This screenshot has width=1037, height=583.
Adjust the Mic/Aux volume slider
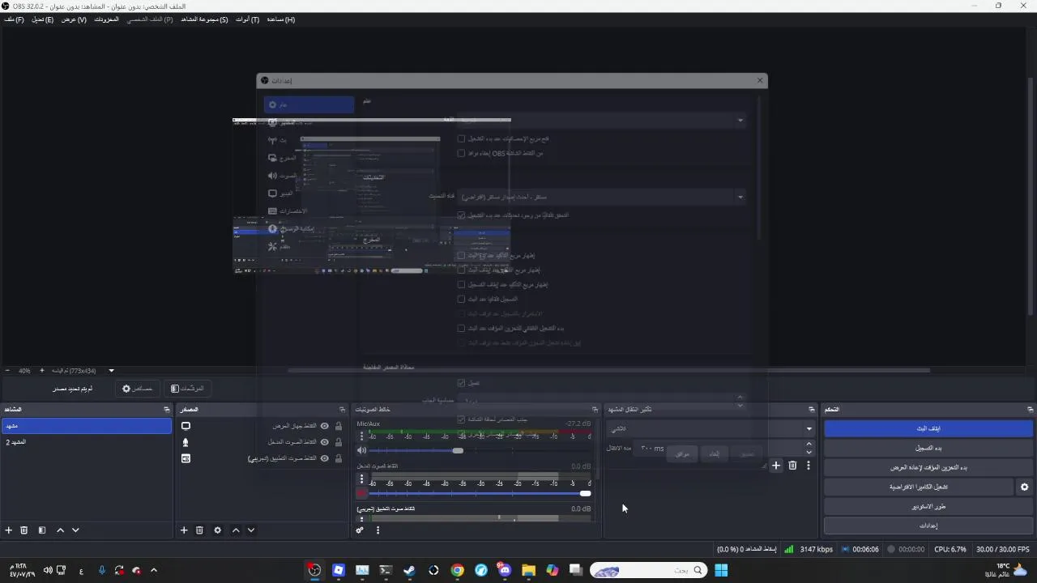coord(458,450)
